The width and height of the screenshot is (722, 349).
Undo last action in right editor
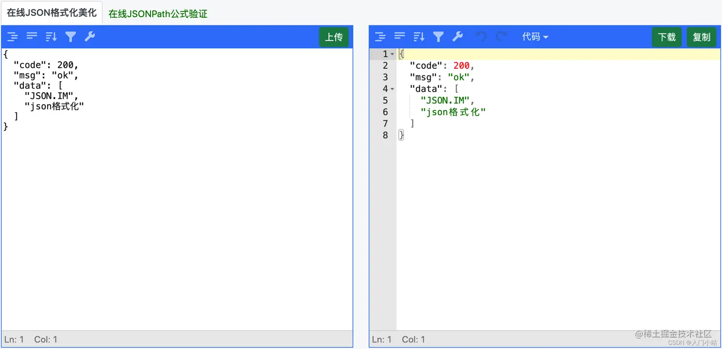point(481,37)
